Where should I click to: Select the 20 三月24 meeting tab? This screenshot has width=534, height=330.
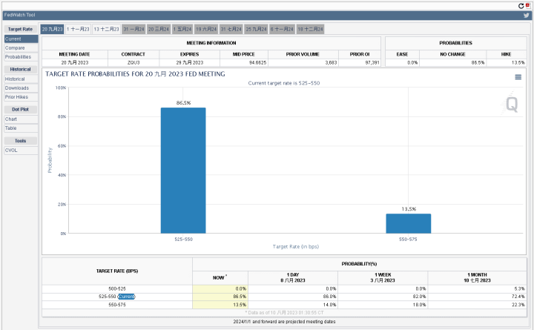159,29
